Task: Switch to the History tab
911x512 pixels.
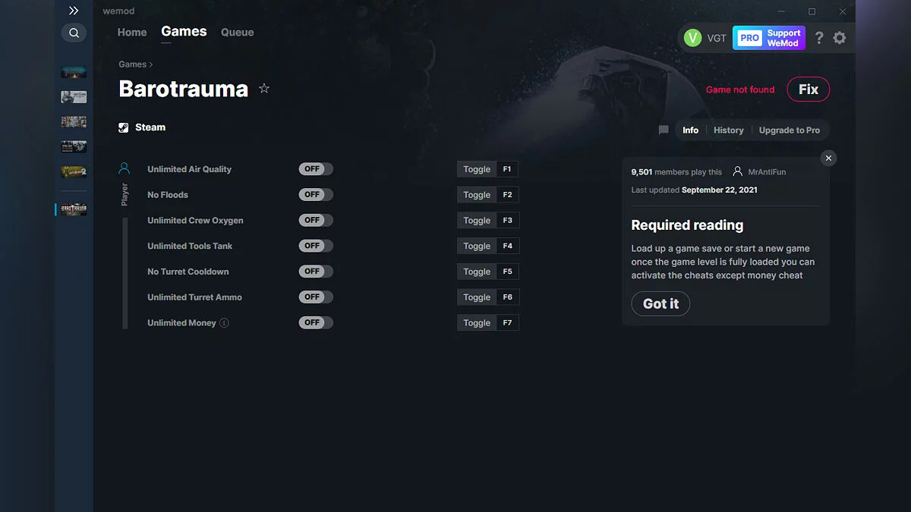Action: tap(728, 130)
